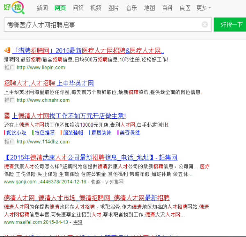Click the 上中华英才网海量职位 description text
Screen dimensions: 246x237
[x=103, y=92]
